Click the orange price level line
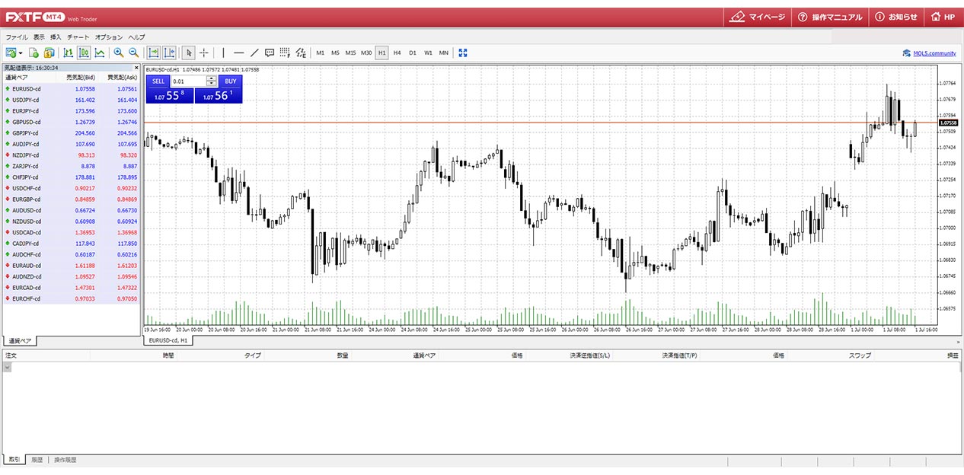The width and height of the screenshot is (964, 475). coord(533,123)
